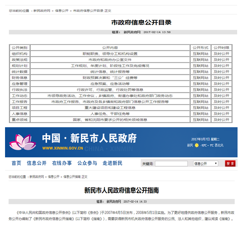Follow 信息公开 breadcrumb link at top
This screenshot has width=243, height=228.
[62, 10]
